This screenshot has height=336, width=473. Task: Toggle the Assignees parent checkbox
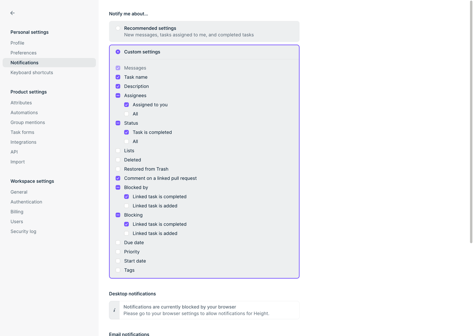[118, 96]
